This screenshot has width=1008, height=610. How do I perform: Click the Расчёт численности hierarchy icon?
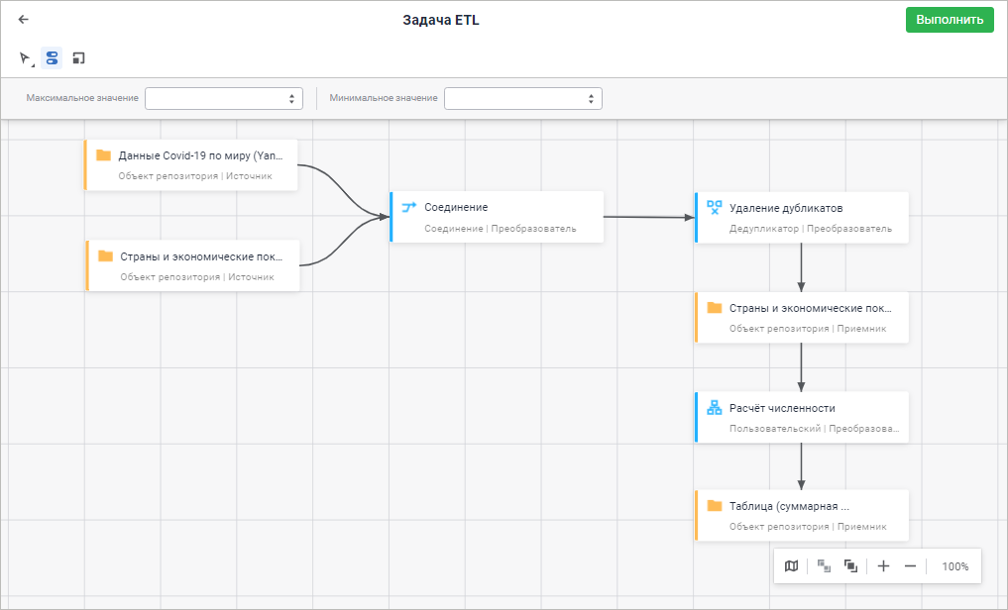[715, 407]
